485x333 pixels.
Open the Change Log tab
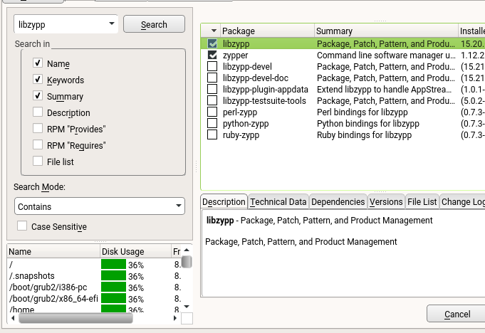(x=462, y=201)
